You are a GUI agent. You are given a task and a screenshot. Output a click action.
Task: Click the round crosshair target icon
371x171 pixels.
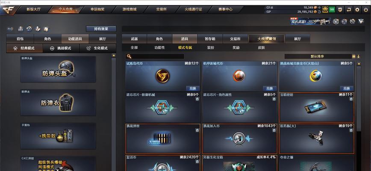344,21
